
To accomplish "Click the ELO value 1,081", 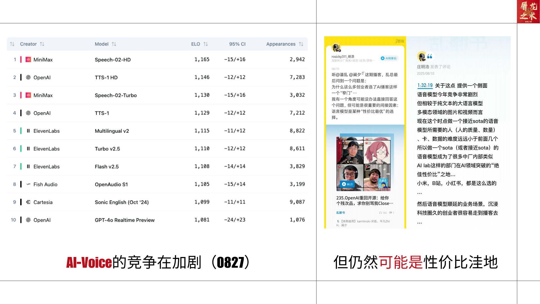I will (x=202, y=220).
